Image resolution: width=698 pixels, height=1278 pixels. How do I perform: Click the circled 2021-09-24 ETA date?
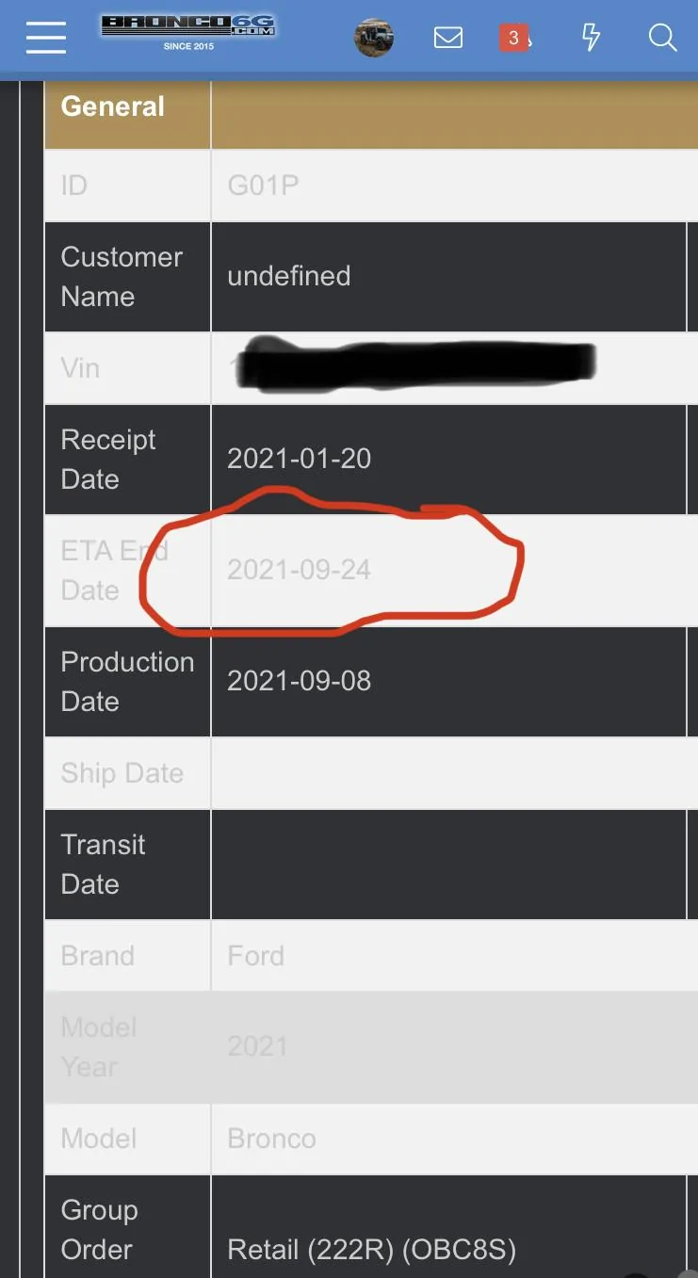[x=300, y=570]
